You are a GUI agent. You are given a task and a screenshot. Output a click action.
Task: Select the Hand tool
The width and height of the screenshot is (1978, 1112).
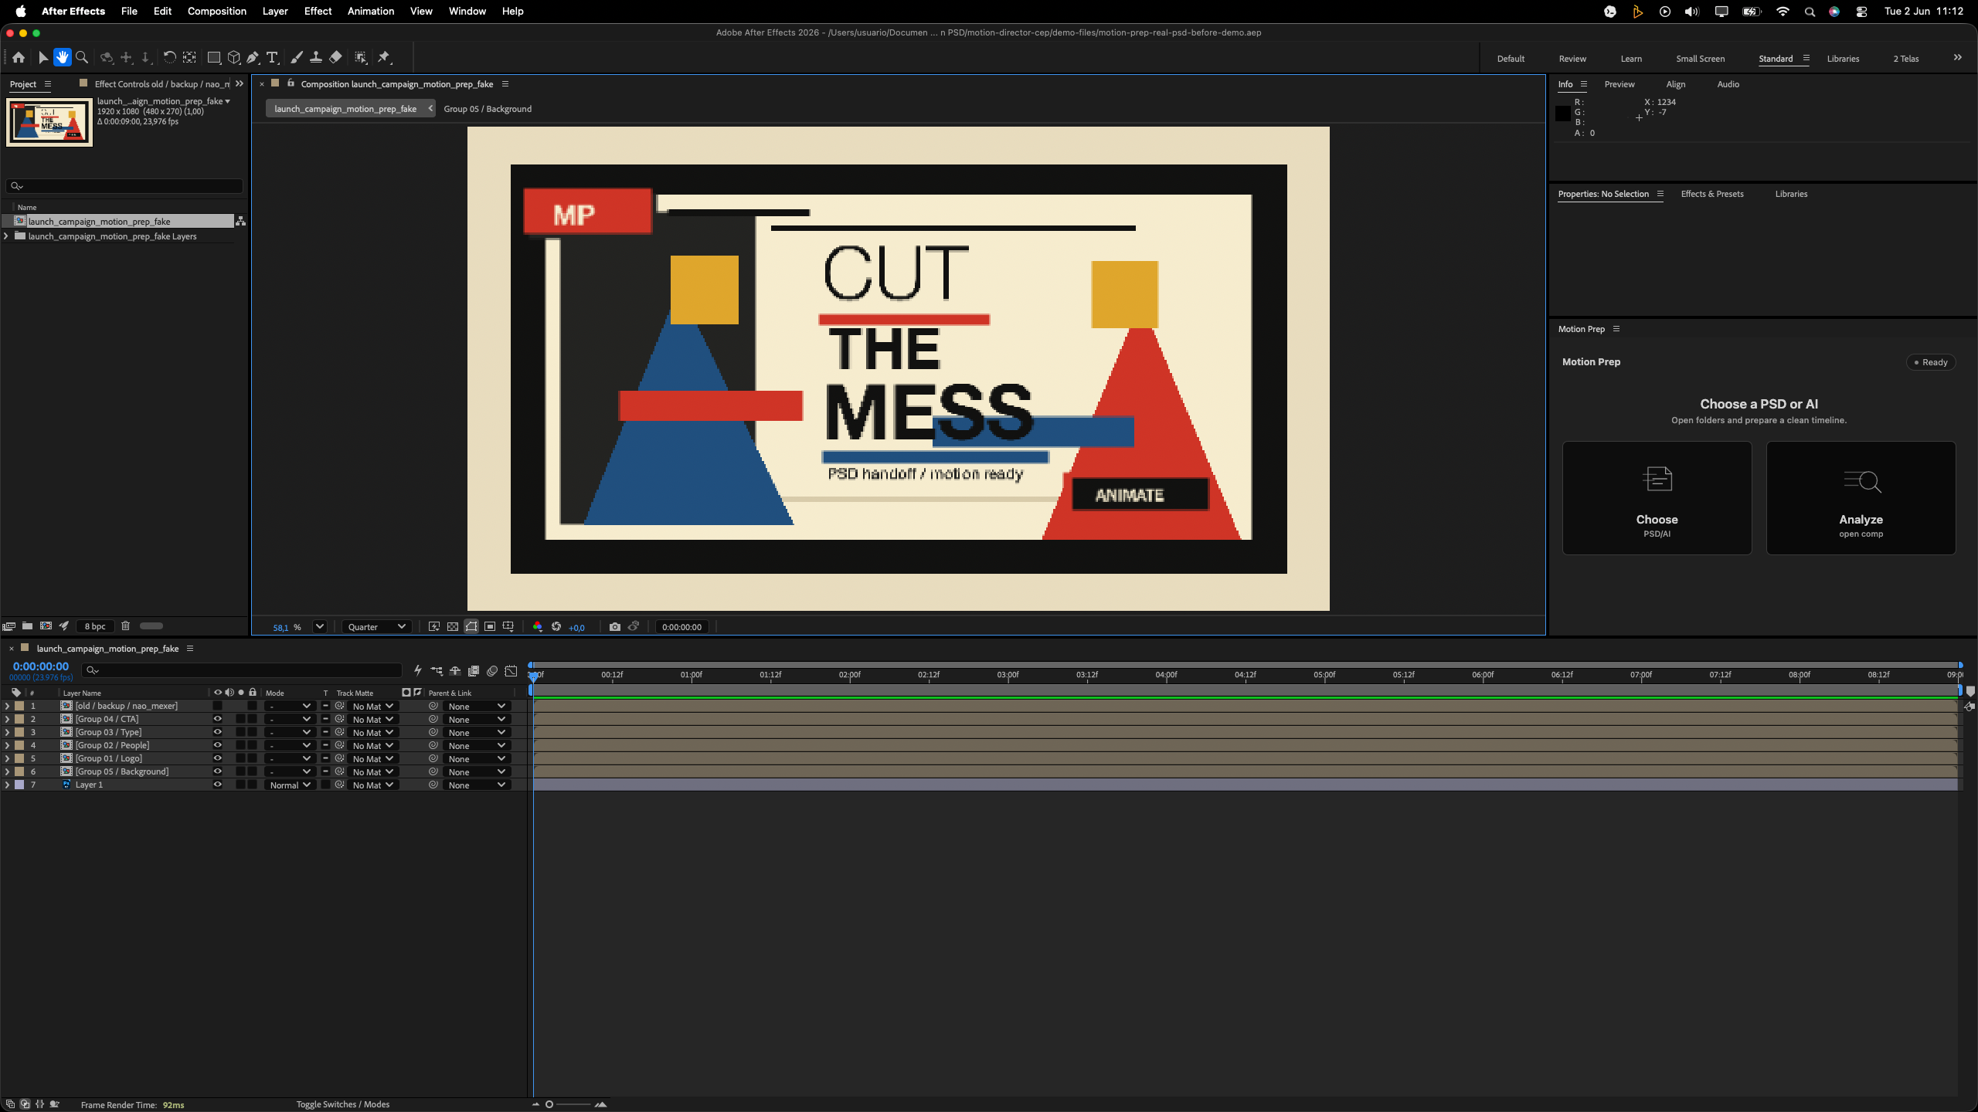(63, 57)
